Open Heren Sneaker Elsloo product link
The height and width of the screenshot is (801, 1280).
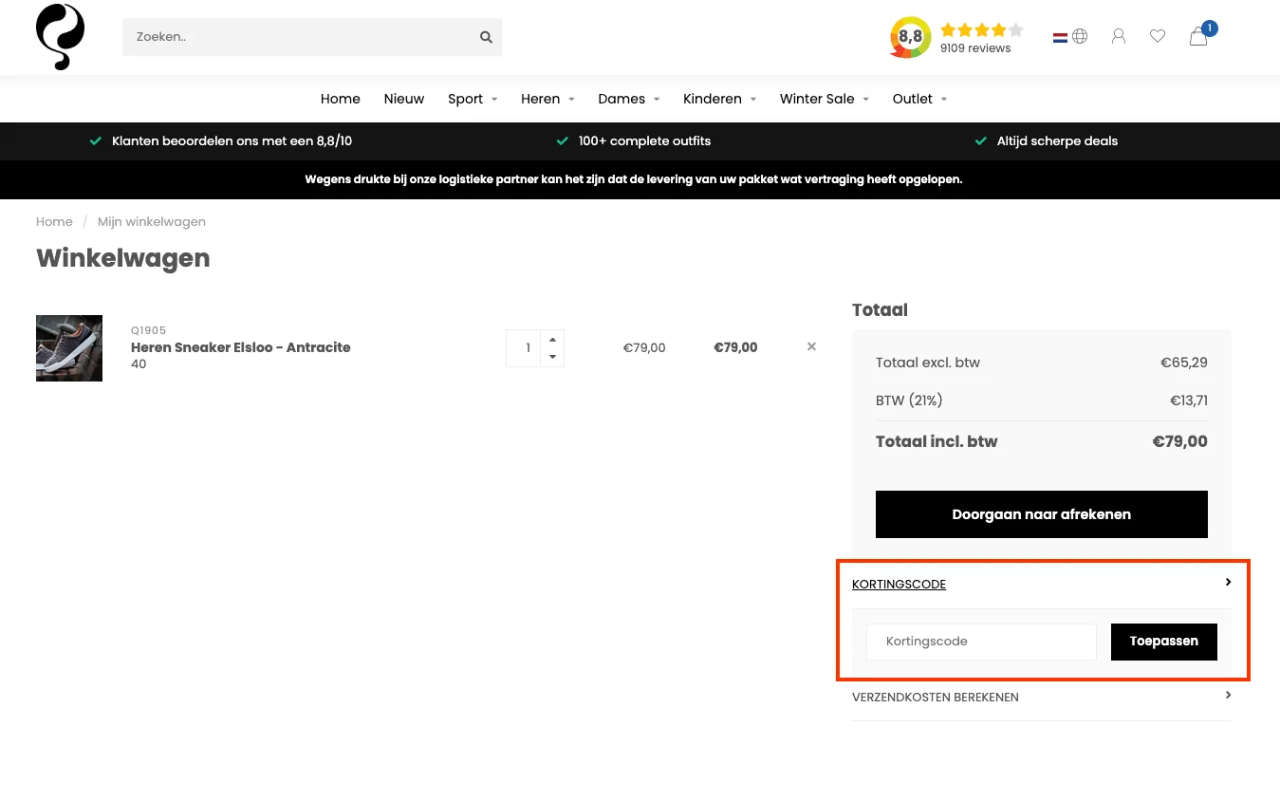point(240,347)
